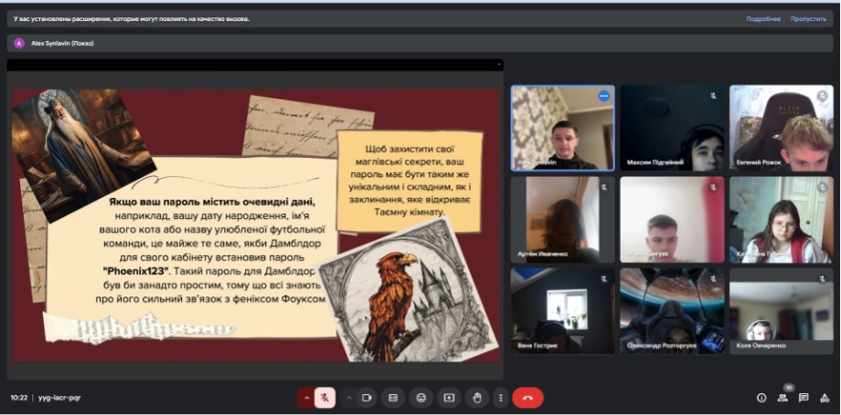
Task: Select the middle center participant's video tile
Action: click(672, 220)
